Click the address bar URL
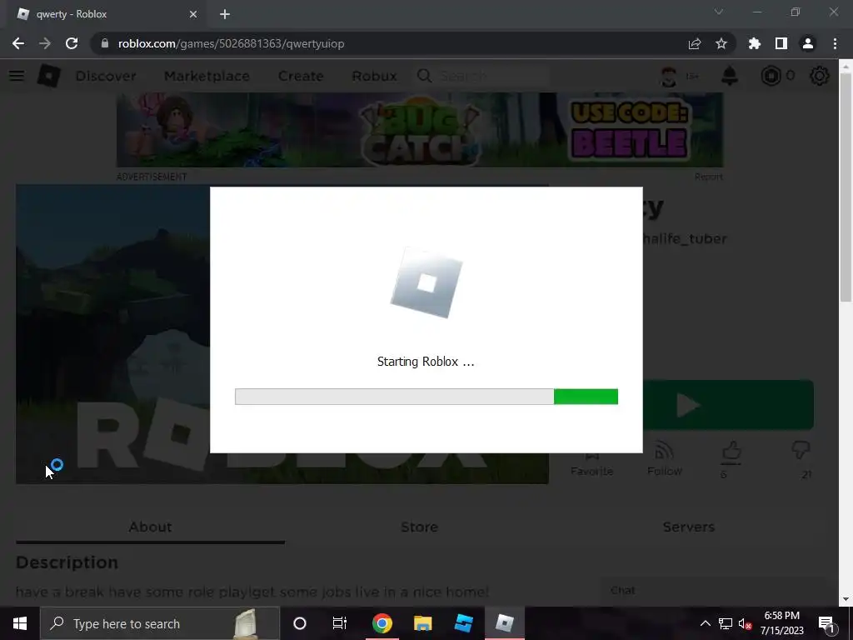The image size is (853, 640). click(x=232, y=43)
